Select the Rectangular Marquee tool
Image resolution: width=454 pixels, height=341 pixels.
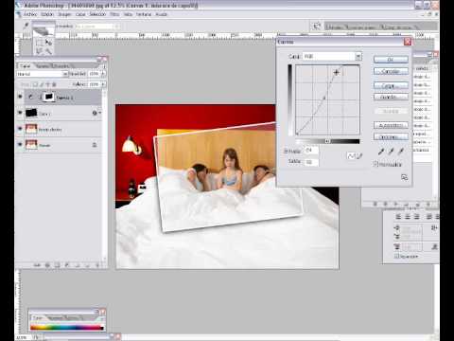pyautogui.click(x=39, y=43)
